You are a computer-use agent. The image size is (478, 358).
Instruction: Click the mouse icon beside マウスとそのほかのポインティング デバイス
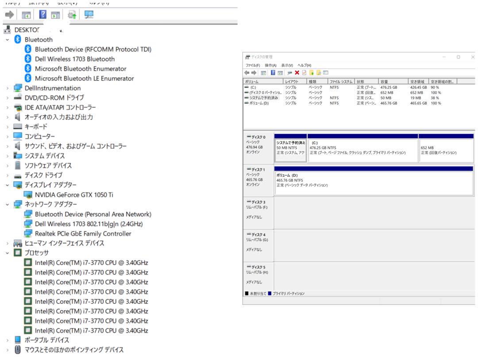pos(18,350)
